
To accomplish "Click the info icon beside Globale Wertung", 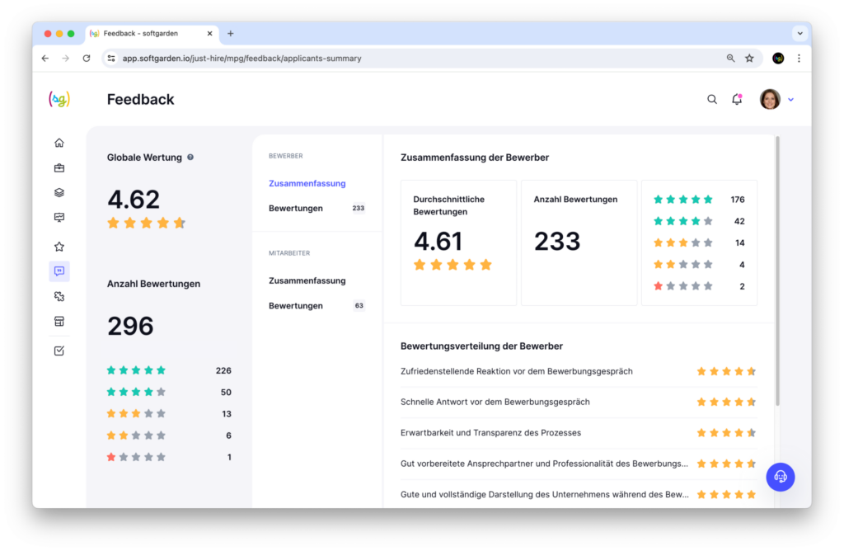I will [x=190, y=157].
